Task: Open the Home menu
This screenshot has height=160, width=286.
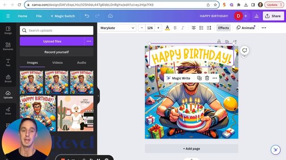Action: (x=22, y=16)
